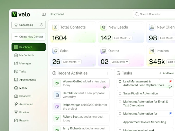
Task: Click the Onboarding lightbulb icon
Action: pos(16,25)
